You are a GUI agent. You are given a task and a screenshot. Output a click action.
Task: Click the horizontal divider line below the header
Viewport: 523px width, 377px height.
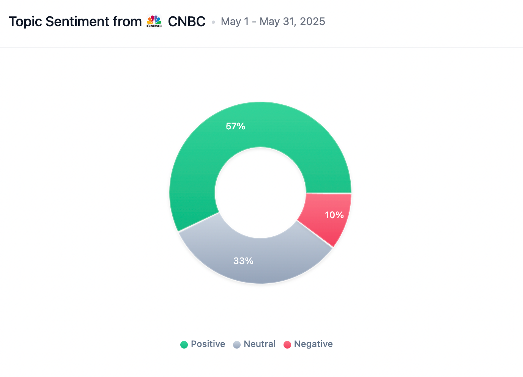point(261,47)
